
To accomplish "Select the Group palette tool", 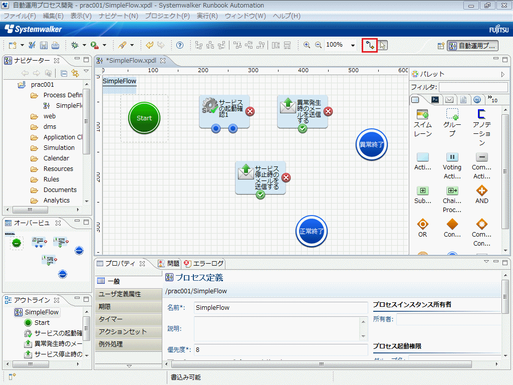I will [x=452, y=123].
